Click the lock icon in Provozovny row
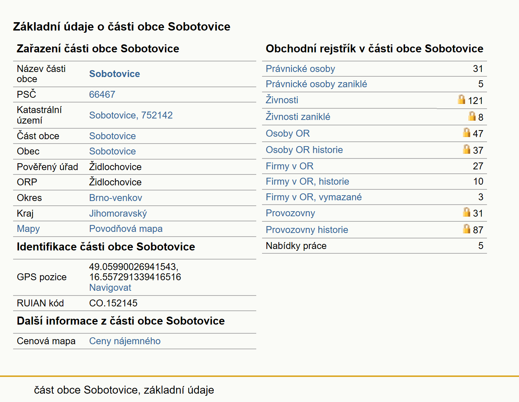Image resolution: width=519 pixels, height=402 pixels. (x=467, y=212)
